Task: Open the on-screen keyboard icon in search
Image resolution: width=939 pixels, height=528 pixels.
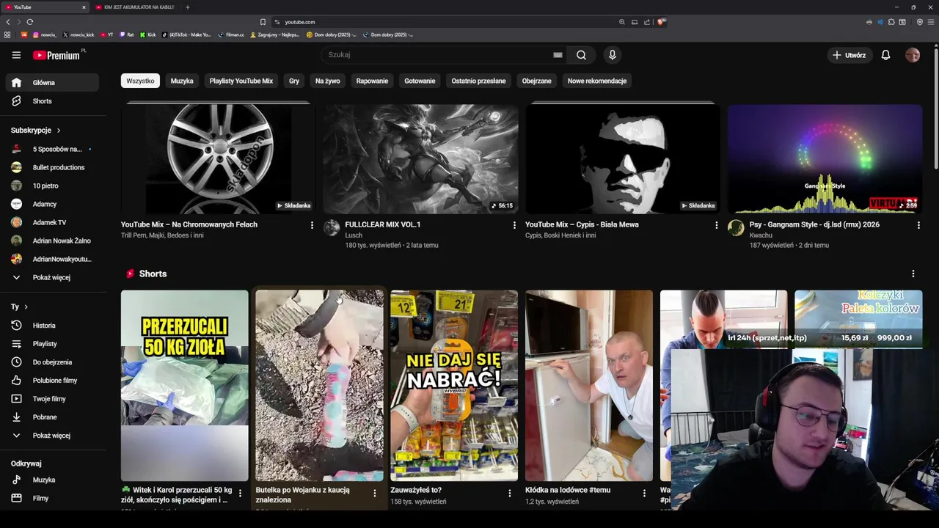Action: [558, 55]
